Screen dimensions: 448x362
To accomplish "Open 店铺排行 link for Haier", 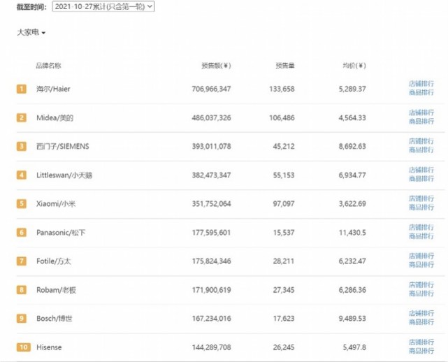I will pos(421,84).
